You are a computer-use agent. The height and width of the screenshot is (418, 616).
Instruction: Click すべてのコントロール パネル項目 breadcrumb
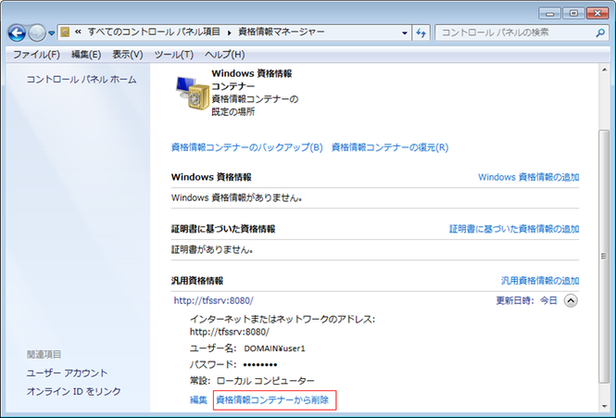154,32
